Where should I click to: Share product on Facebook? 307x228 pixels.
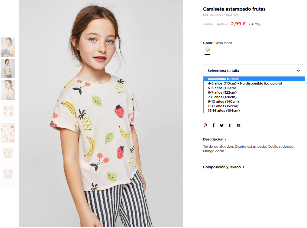(x=214, y=125)
